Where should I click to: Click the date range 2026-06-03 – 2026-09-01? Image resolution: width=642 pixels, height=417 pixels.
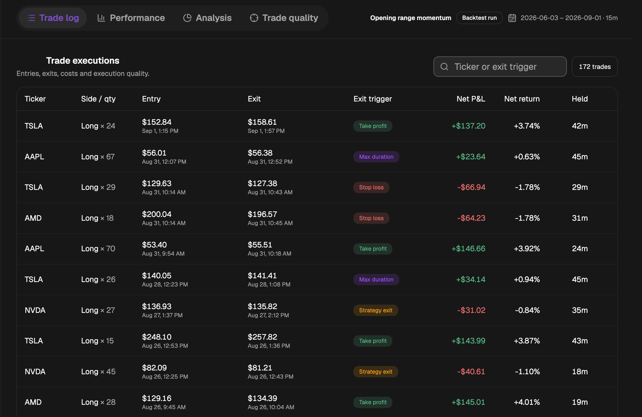click(x=561, y=18)
